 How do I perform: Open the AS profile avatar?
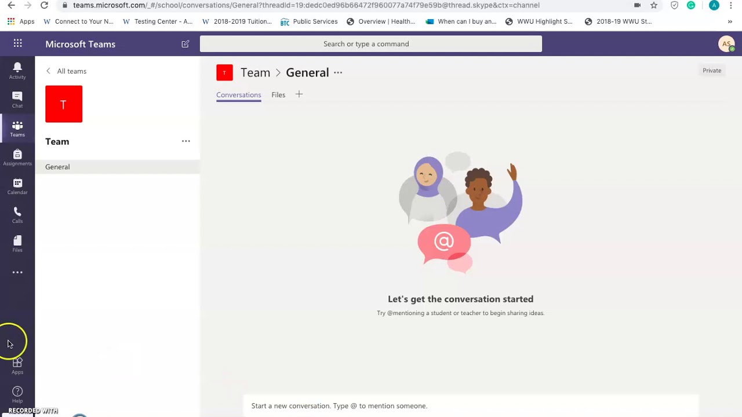pyautogui.click(x=726, y=44)
